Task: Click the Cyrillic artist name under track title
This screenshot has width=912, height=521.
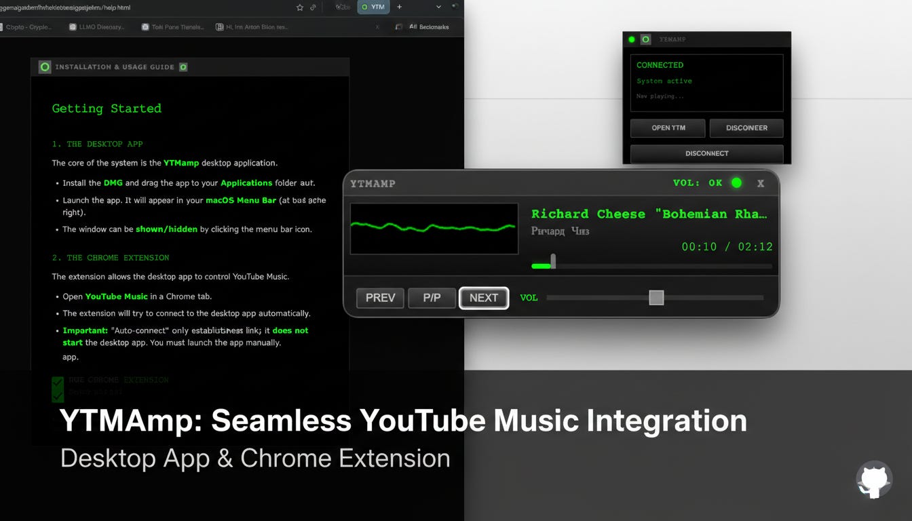Action: [x=560, y=231]
